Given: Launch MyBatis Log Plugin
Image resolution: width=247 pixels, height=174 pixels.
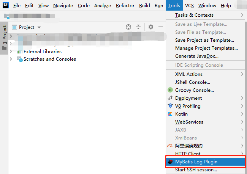Looking at the screenshot, I should pos(206,161).
